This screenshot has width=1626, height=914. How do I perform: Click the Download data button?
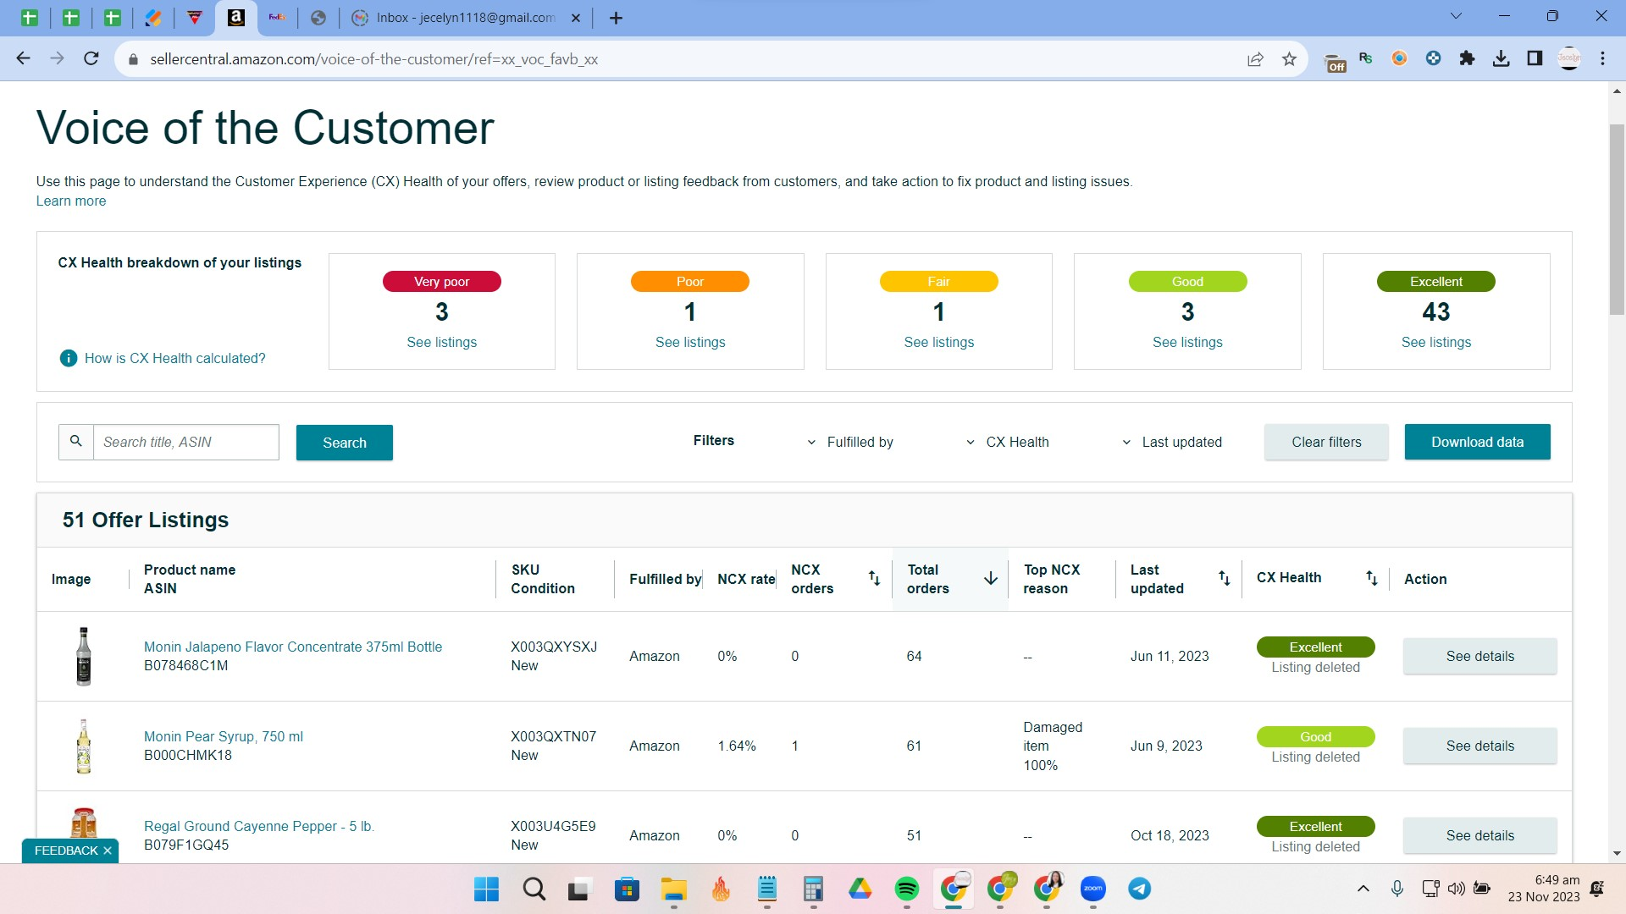point(1477,442)
